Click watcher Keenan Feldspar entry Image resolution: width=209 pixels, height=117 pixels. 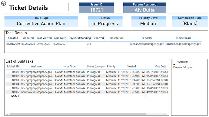tap(183, 67)
